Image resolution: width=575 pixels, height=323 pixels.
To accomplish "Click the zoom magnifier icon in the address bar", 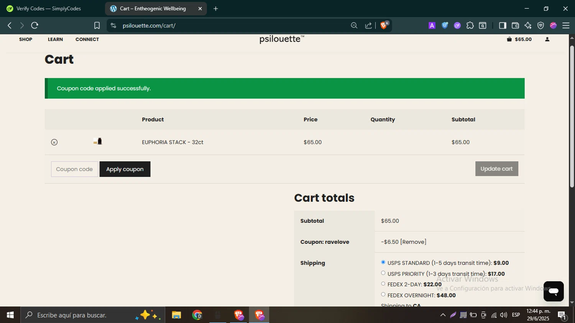I will point(354,26).
